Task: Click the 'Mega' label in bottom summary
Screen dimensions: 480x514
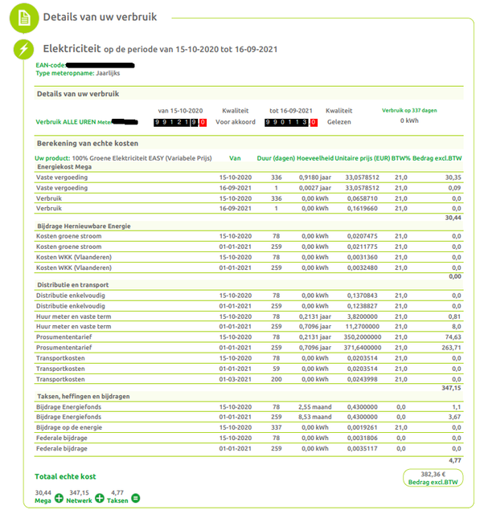Action: pyautogui.click(x=43, y=500)
